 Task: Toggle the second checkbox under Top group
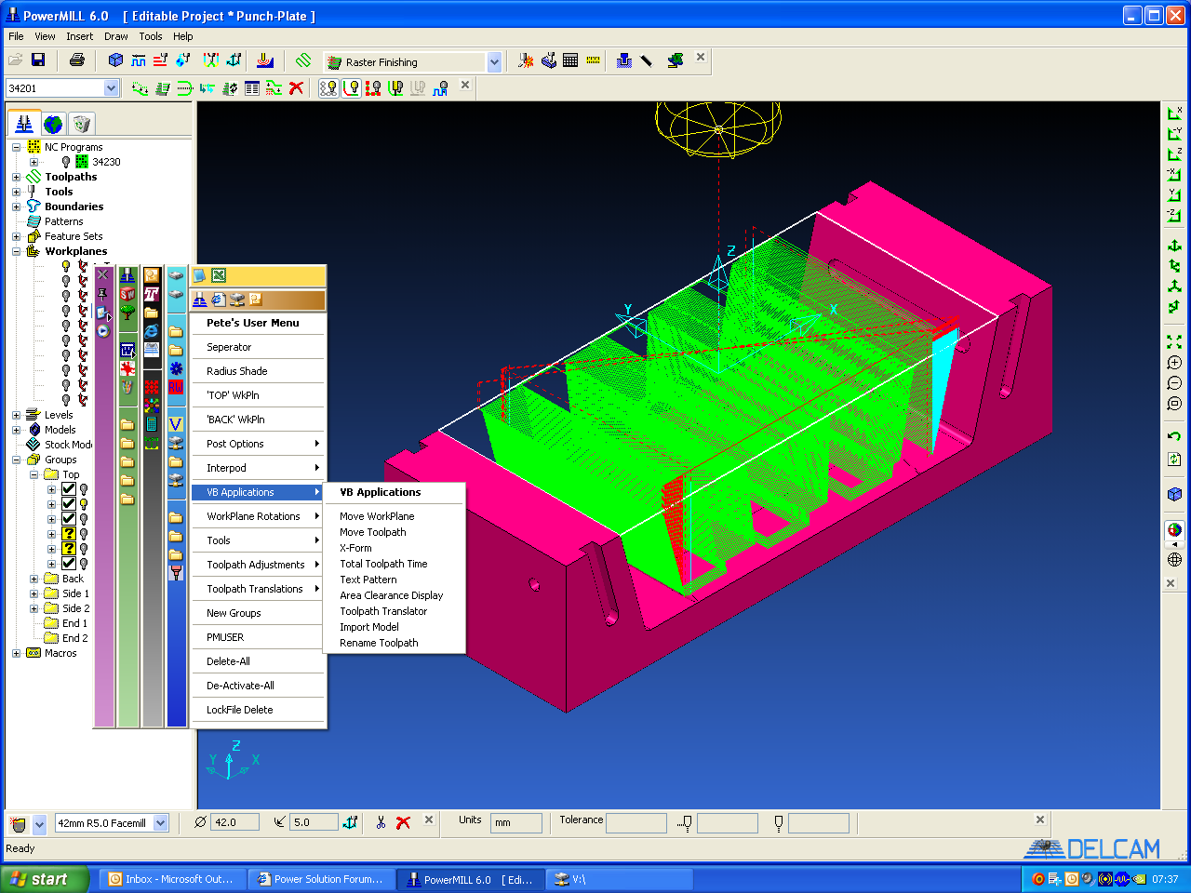coord(68,504)
